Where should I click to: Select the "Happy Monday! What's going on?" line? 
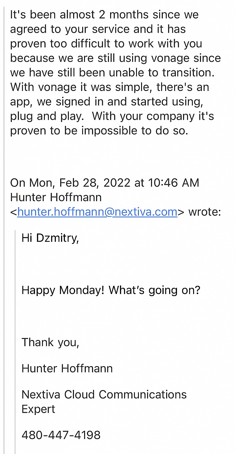pos(111,291)
